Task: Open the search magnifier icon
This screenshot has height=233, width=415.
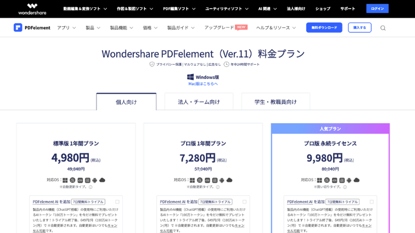Action: point(383,28)
